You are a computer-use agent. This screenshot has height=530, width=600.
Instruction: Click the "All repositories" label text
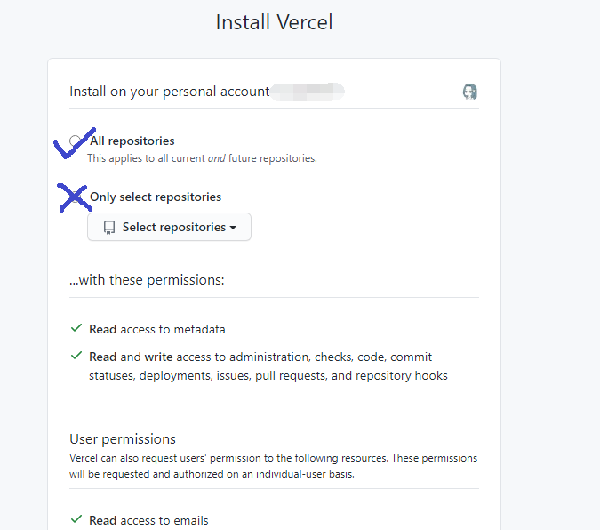[x=132, y=141]
